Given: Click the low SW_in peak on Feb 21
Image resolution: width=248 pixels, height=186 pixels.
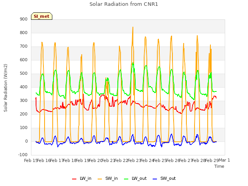Looking at the screenshot, I should click(x=106, y=78).
